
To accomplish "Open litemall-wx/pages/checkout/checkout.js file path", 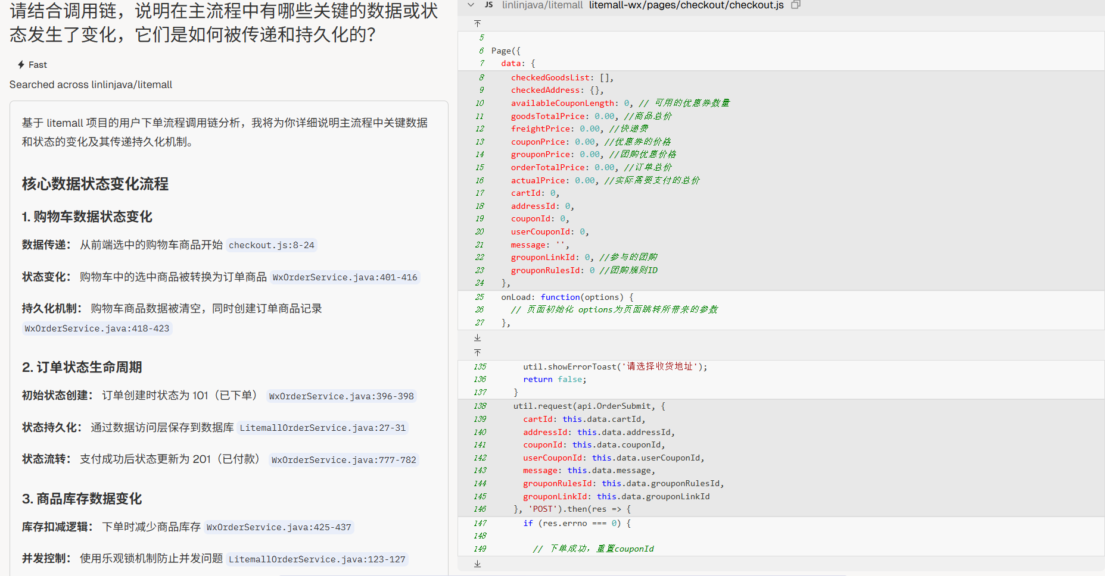I will [686, 5].
